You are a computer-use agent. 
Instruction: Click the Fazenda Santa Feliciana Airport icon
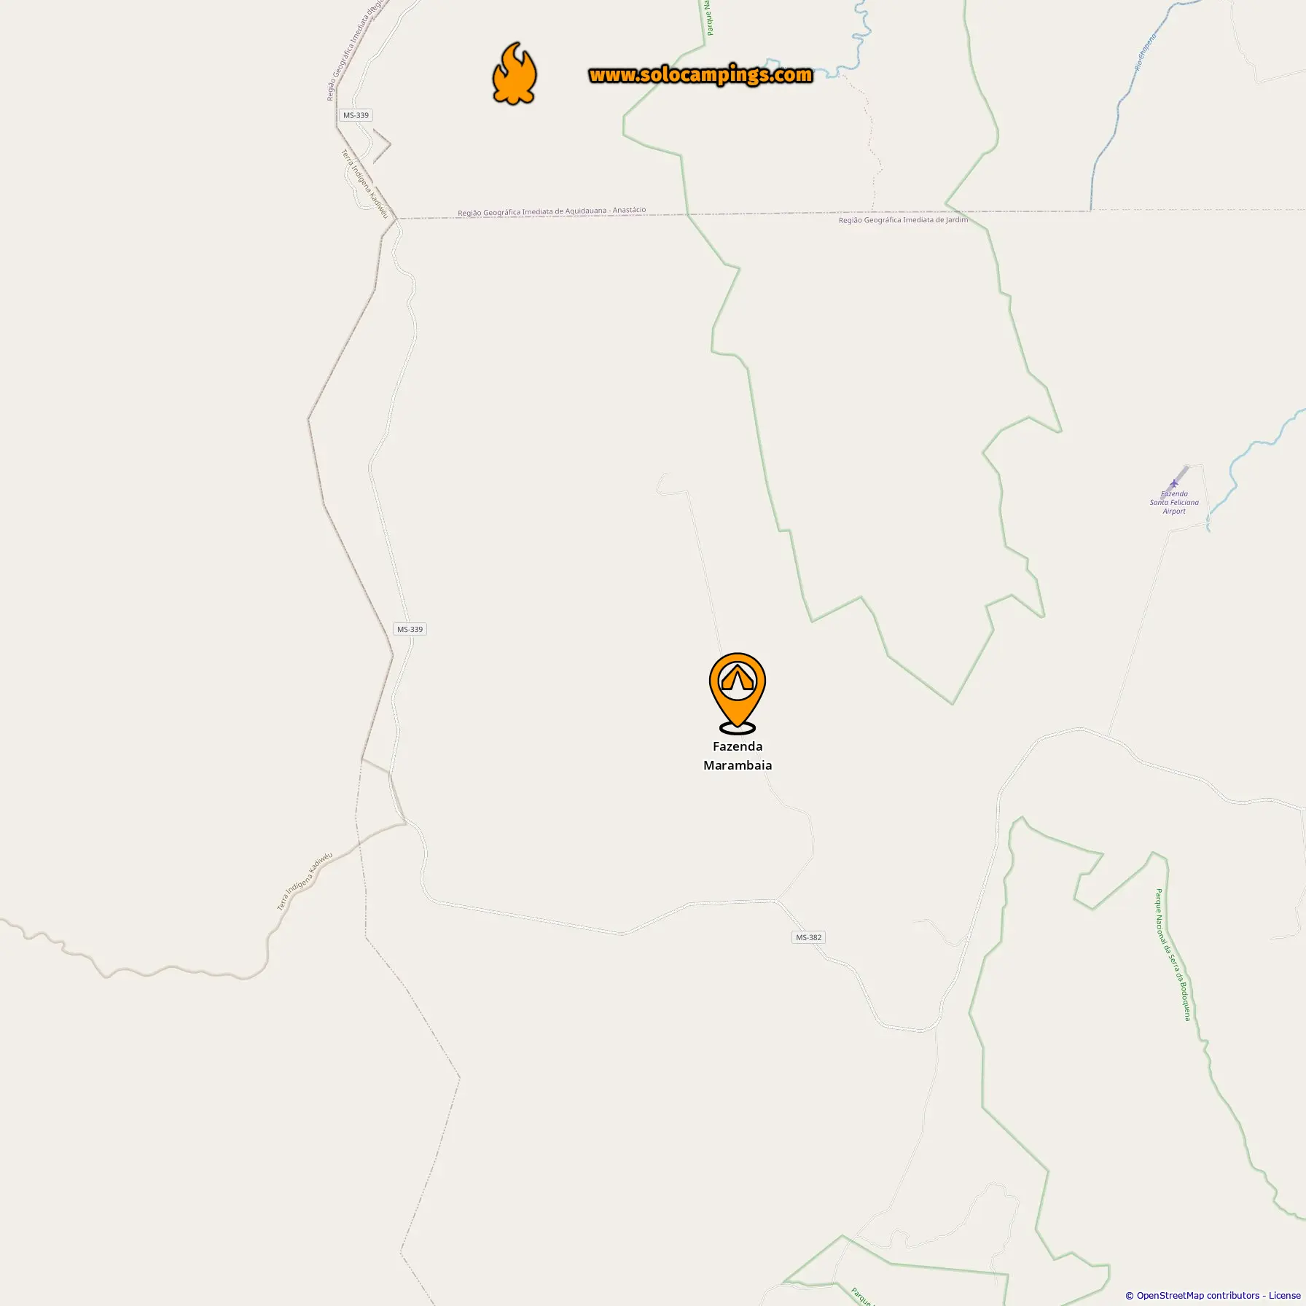pyautogui.click(x=1173, y=482)
